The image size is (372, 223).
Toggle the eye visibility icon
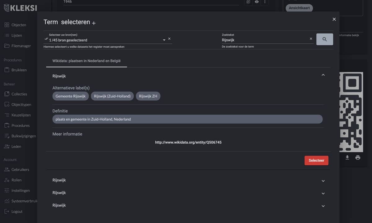(257, 2)
